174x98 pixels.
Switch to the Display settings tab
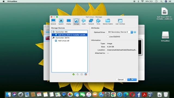coord(69,22)
